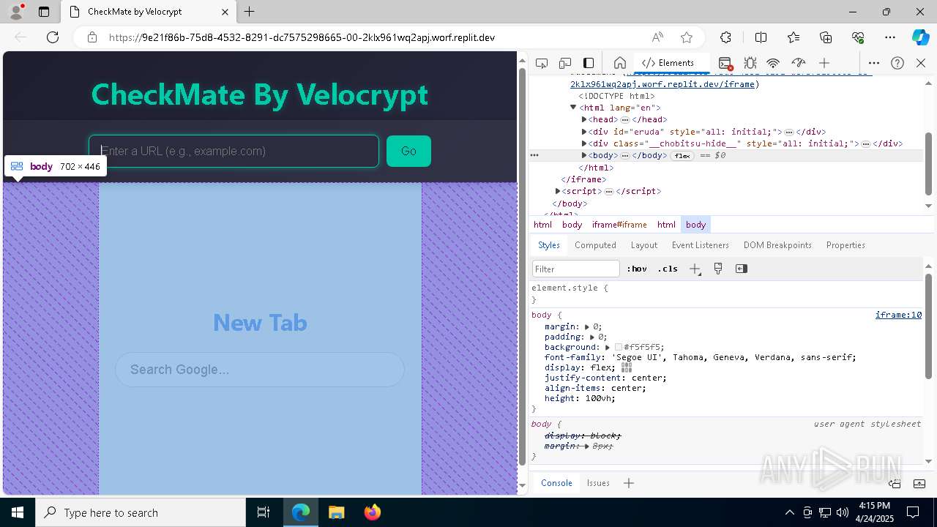937x527 pixels.
Task: Open the Event Listeners tab
Action: tap(701, 245)
